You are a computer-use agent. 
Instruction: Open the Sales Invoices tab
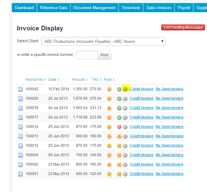click(x=159, y=8)
